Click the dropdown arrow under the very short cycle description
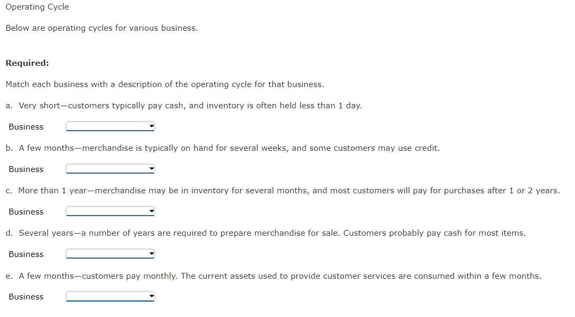Screen dimensions: 575x317 point(151,126)
